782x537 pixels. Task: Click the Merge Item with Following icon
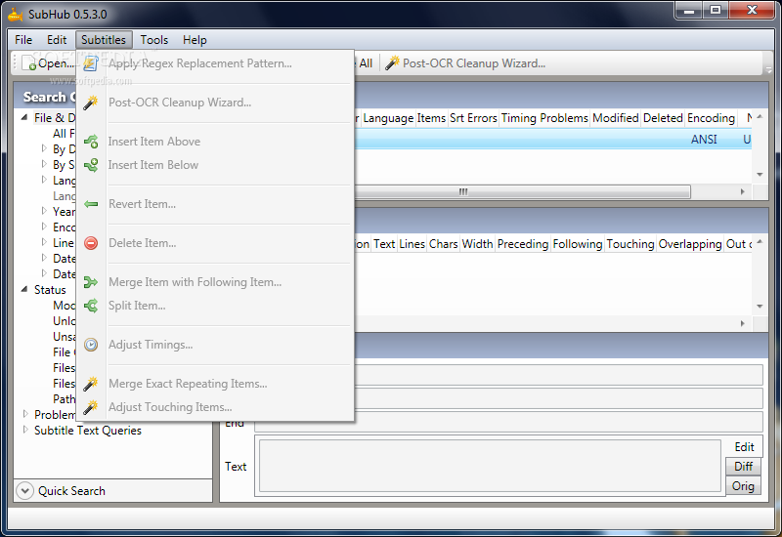pyautogui.click(x=91, y=282)
